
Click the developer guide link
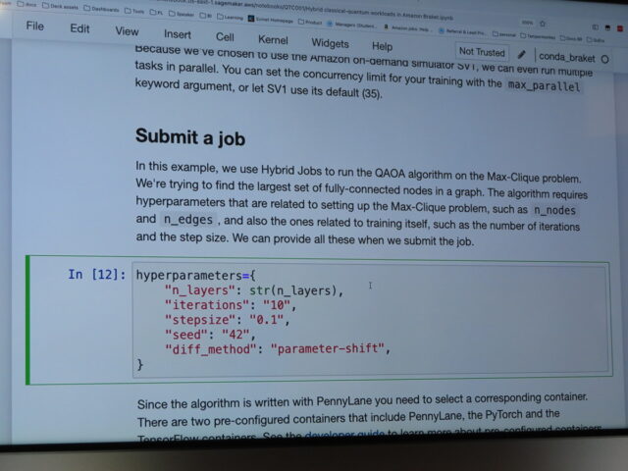[x=344, y=434]
